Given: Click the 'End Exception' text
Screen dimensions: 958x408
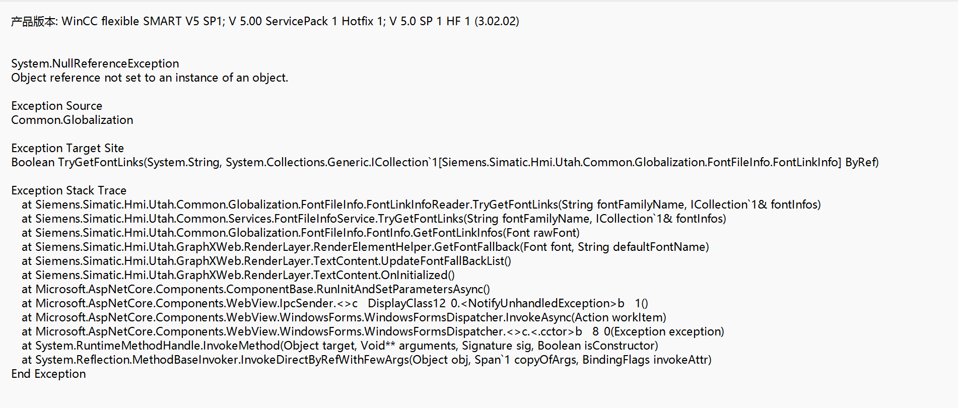Looking at the screenshot, I should 48,374.
